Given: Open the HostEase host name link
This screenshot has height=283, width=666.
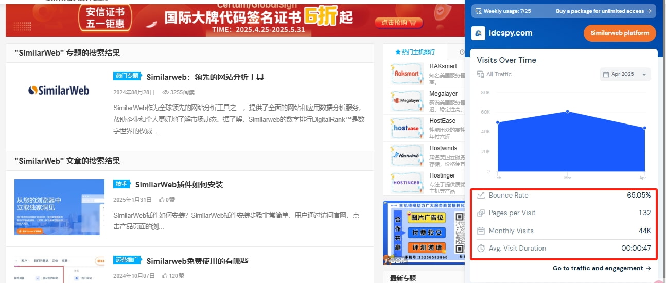Looking at the screenshot, I should pos(443,121).
